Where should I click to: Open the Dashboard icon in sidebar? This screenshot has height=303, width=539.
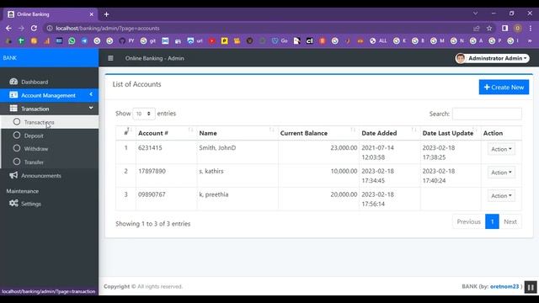coord(13,82)
